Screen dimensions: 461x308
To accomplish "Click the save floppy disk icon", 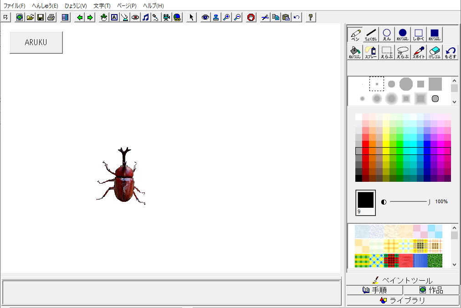I will point(41,17).
